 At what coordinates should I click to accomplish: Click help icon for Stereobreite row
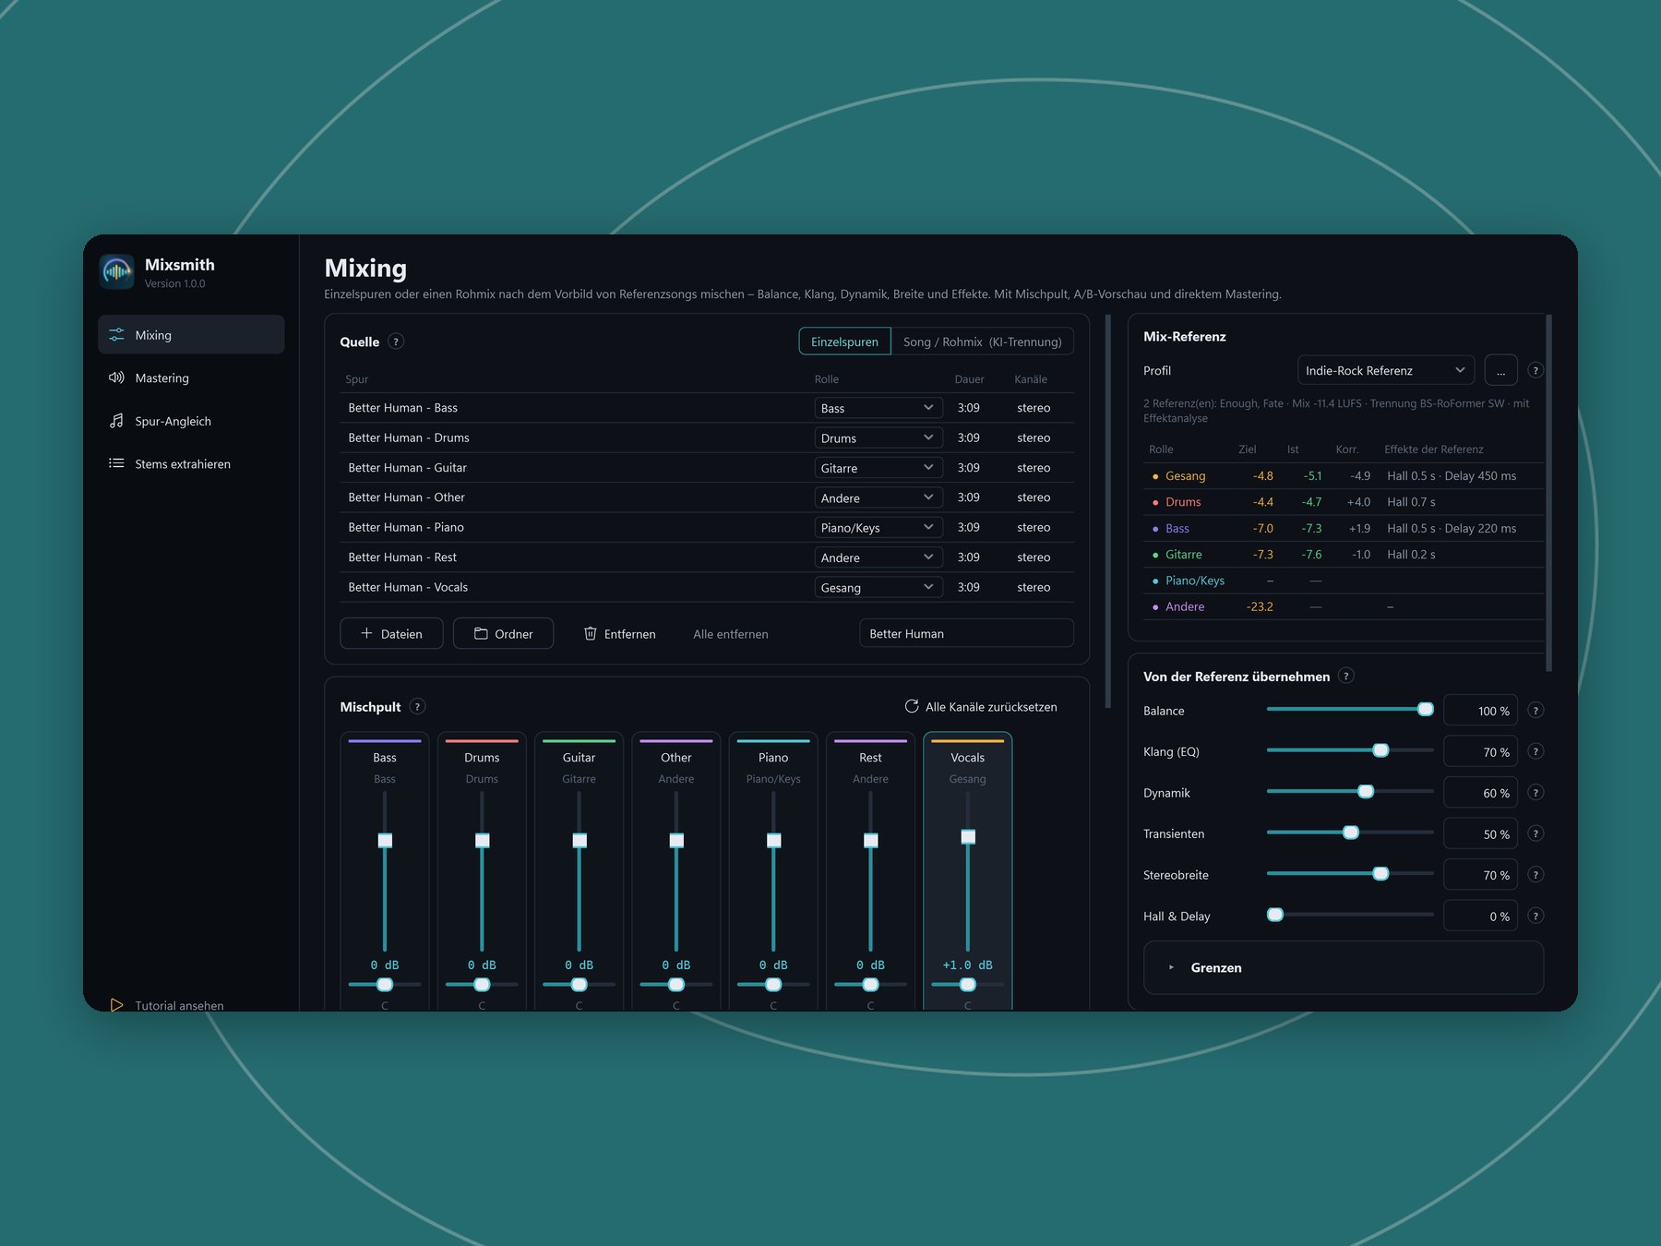(x=1536, y=875)
